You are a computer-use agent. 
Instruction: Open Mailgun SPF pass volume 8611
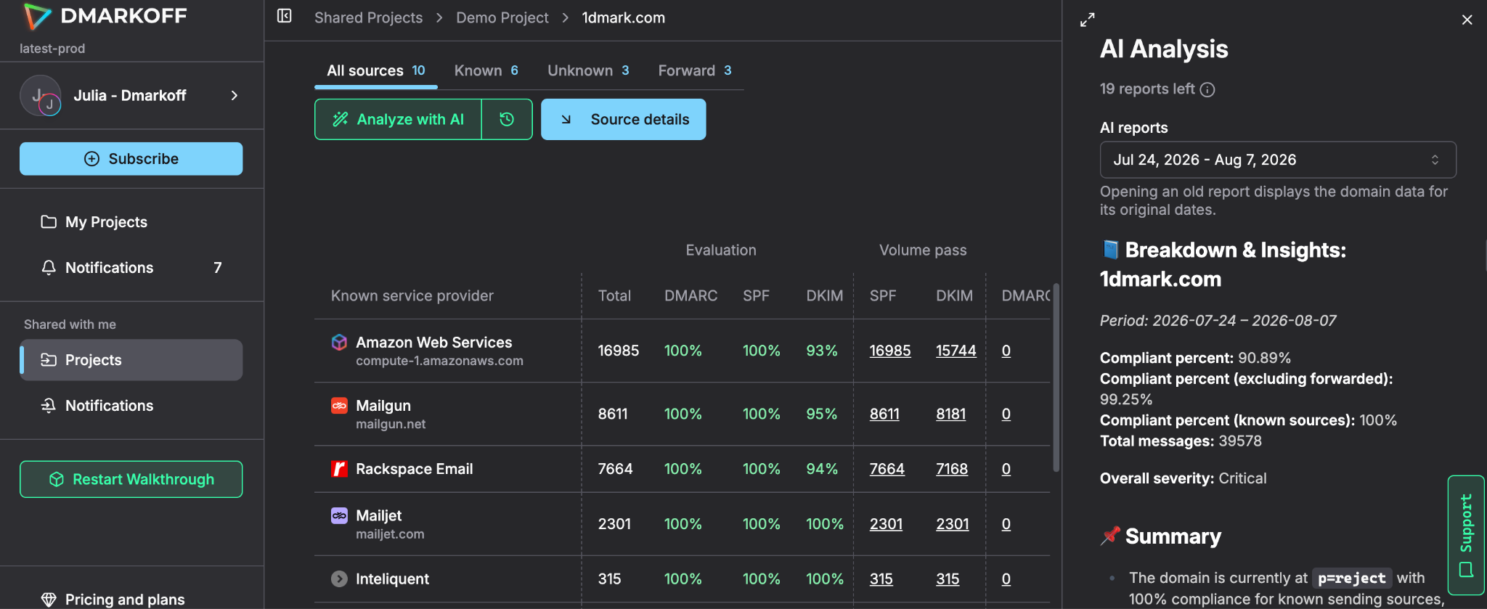pos(884,414)
